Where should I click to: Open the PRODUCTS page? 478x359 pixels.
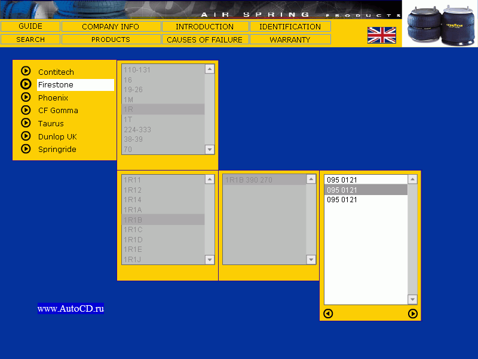pyautogui.click(x=111, y=39)
